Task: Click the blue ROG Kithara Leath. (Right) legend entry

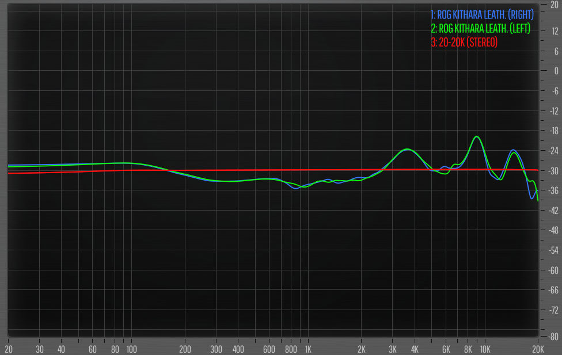Action: pos(482,14)
